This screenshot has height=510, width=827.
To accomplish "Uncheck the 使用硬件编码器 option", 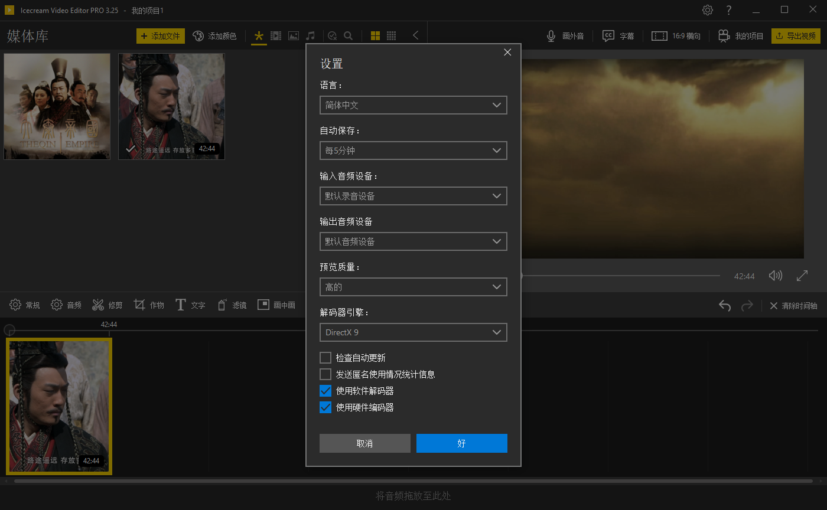I will tap(325, 407).
